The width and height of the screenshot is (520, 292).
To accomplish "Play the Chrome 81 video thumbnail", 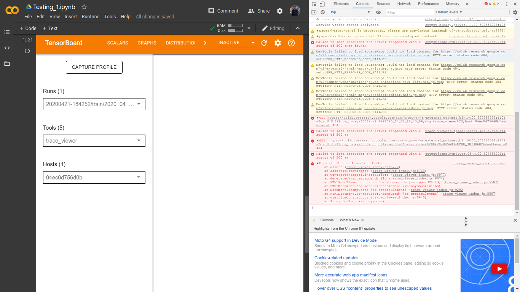I will pyautogui.click(x=499, y=269).
